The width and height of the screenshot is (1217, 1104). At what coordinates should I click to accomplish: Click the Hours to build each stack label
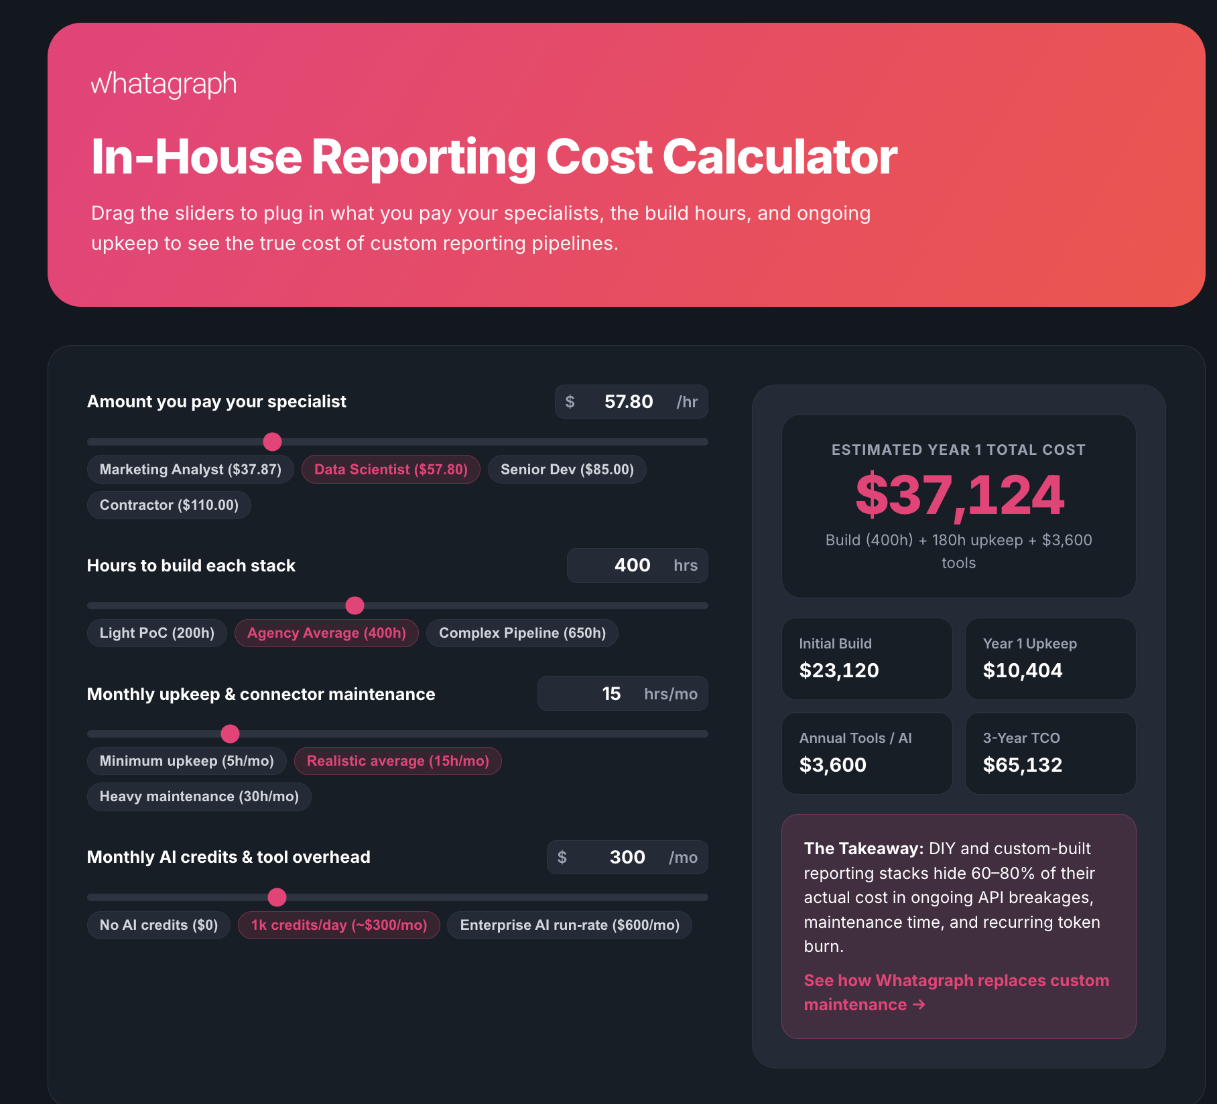click(x=191, y=566)
